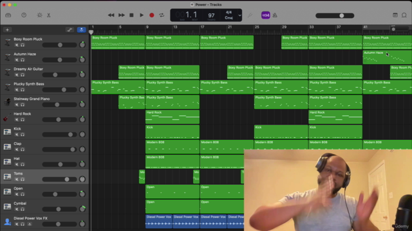Click bar 25 on the ruler
The width and height of the screenshot is (412, 231).
(257, 27)
